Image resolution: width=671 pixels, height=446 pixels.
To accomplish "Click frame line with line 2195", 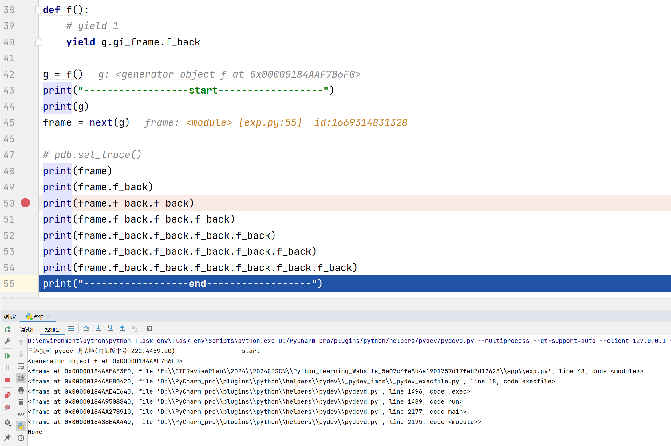I will (255, 422).
